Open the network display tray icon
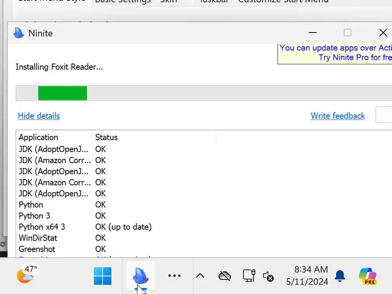The image size is (392, 294). 249,276
